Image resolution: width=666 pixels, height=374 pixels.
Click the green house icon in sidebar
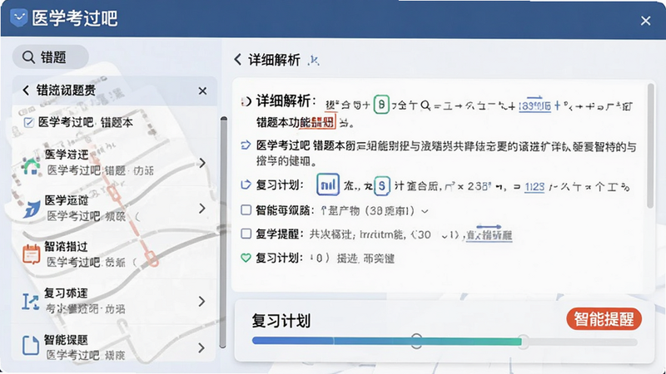pos(31,166)
